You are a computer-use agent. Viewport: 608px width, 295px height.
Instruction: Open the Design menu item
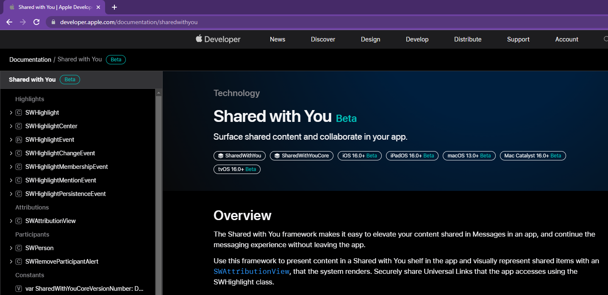370,39
